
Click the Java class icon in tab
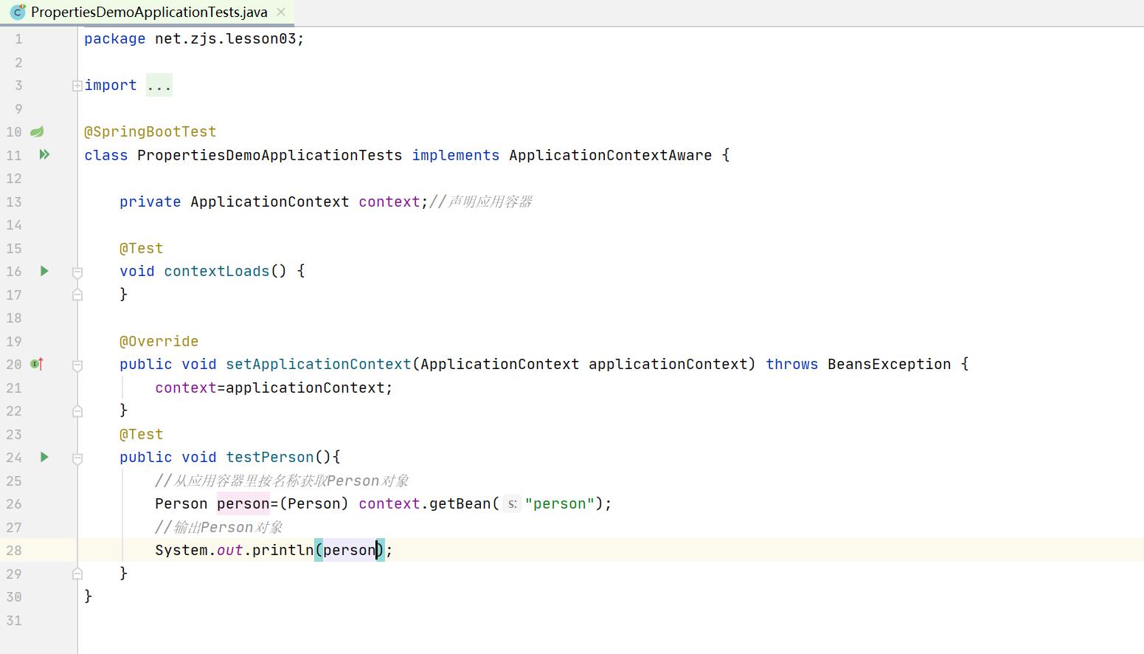18,12
